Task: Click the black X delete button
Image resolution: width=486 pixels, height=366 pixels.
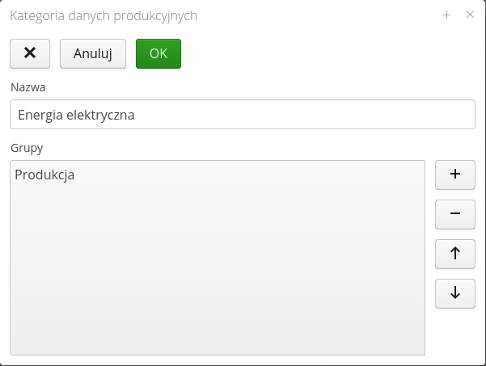Action: coord(30,53)
